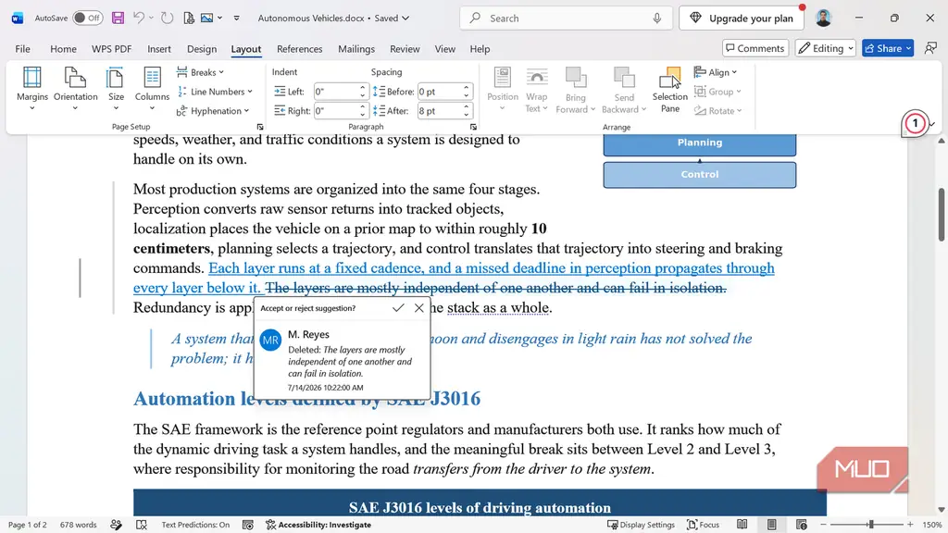948x533 pixels.
Task: Accept the suggestion with the checkmark
Action: 398,308
